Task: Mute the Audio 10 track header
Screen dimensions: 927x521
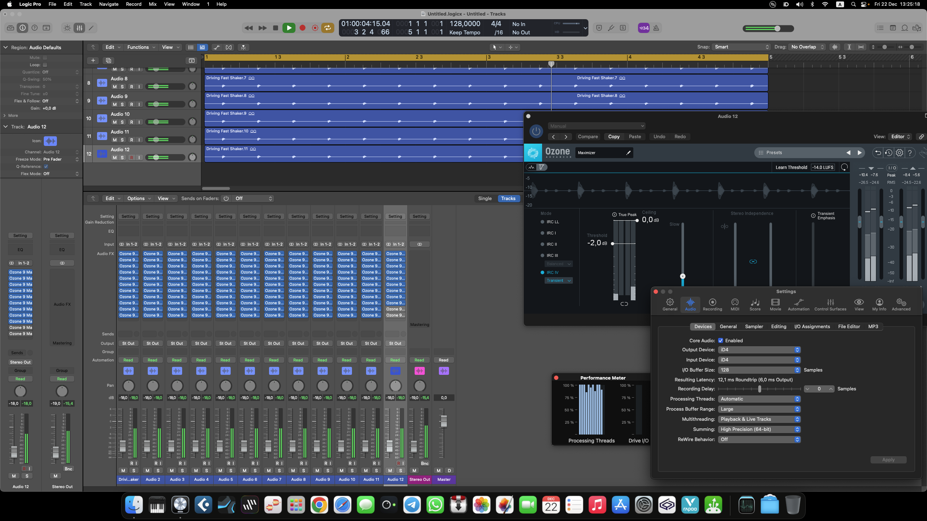Action: click(115, 122)
